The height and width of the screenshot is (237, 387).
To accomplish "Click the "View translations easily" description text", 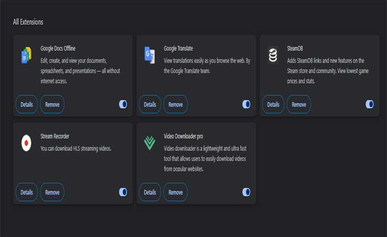I will click(x=207, y=66).
